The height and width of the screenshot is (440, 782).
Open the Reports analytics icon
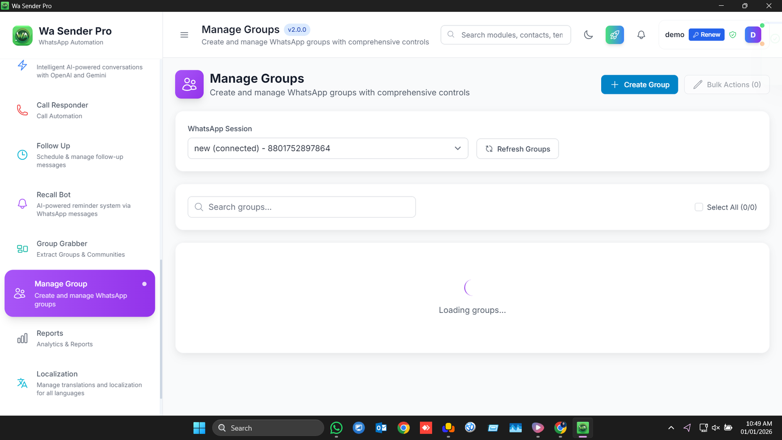click(22, 338)
